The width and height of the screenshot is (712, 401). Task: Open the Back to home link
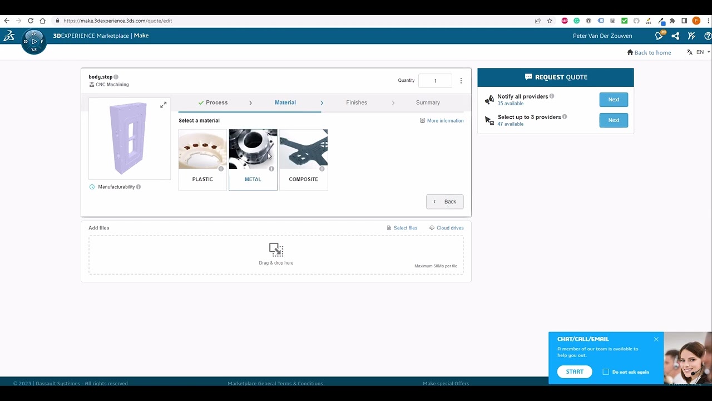tap(649, 52)
